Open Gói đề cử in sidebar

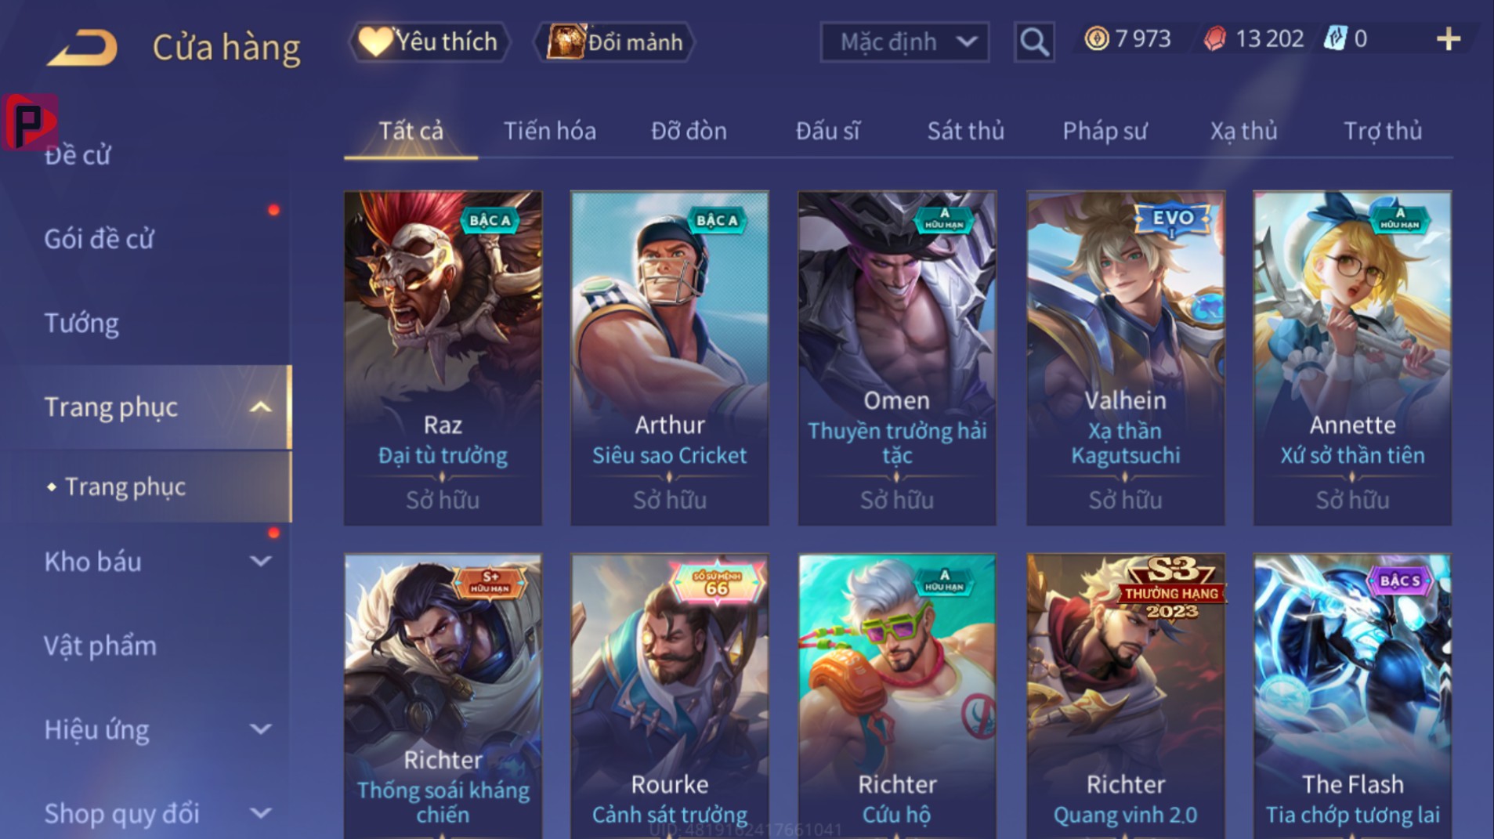pos(99,239)
